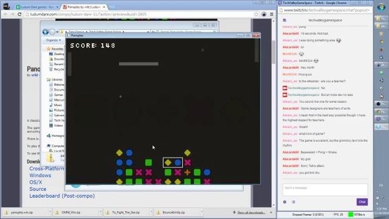Click the magenta X right of the cursor
Screen dimensions: 389x219
(188, 162)
